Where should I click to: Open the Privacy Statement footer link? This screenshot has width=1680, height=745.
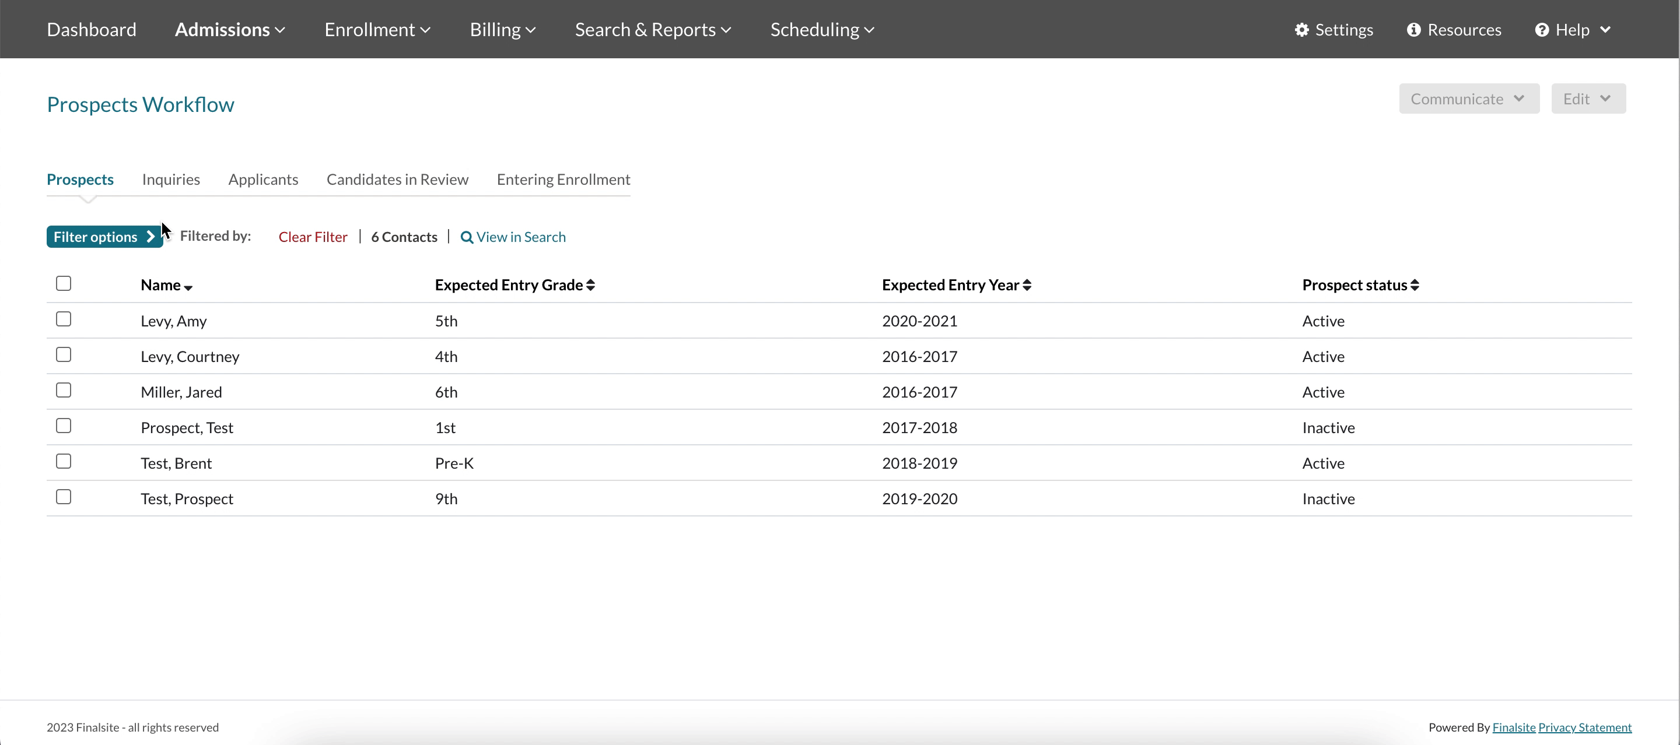pos(1584,728)
